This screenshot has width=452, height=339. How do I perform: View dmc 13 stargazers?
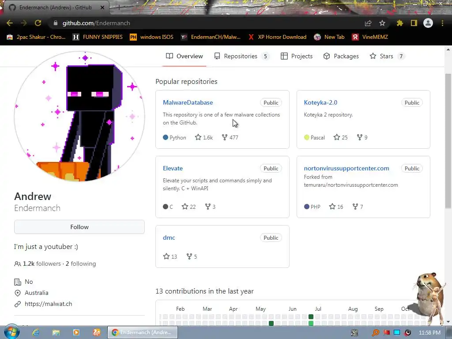[x=170, y=256]
